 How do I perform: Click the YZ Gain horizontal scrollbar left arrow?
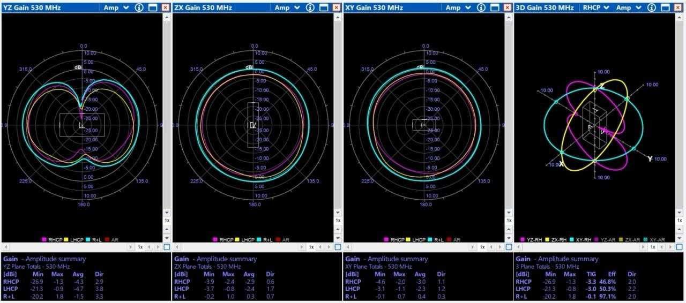pos(5,247)
